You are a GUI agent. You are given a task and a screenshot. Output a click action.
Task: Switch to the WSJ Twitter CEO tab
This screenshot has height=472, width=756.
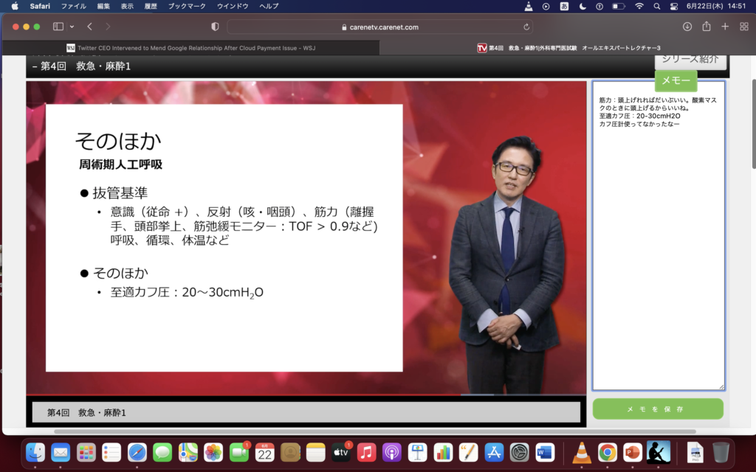click(190, 48)
